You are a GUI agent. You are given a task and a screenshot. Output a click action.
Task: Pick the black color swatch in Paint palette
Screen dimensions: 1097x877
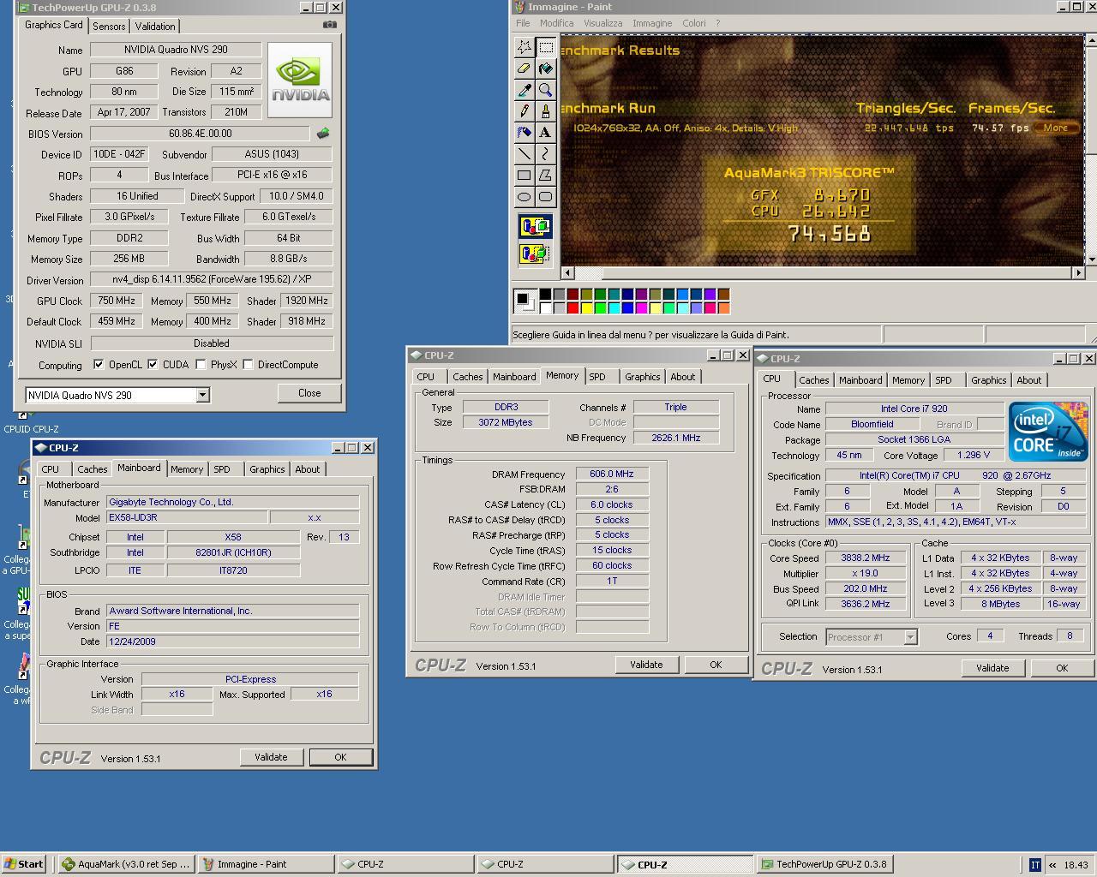(545, 295)
